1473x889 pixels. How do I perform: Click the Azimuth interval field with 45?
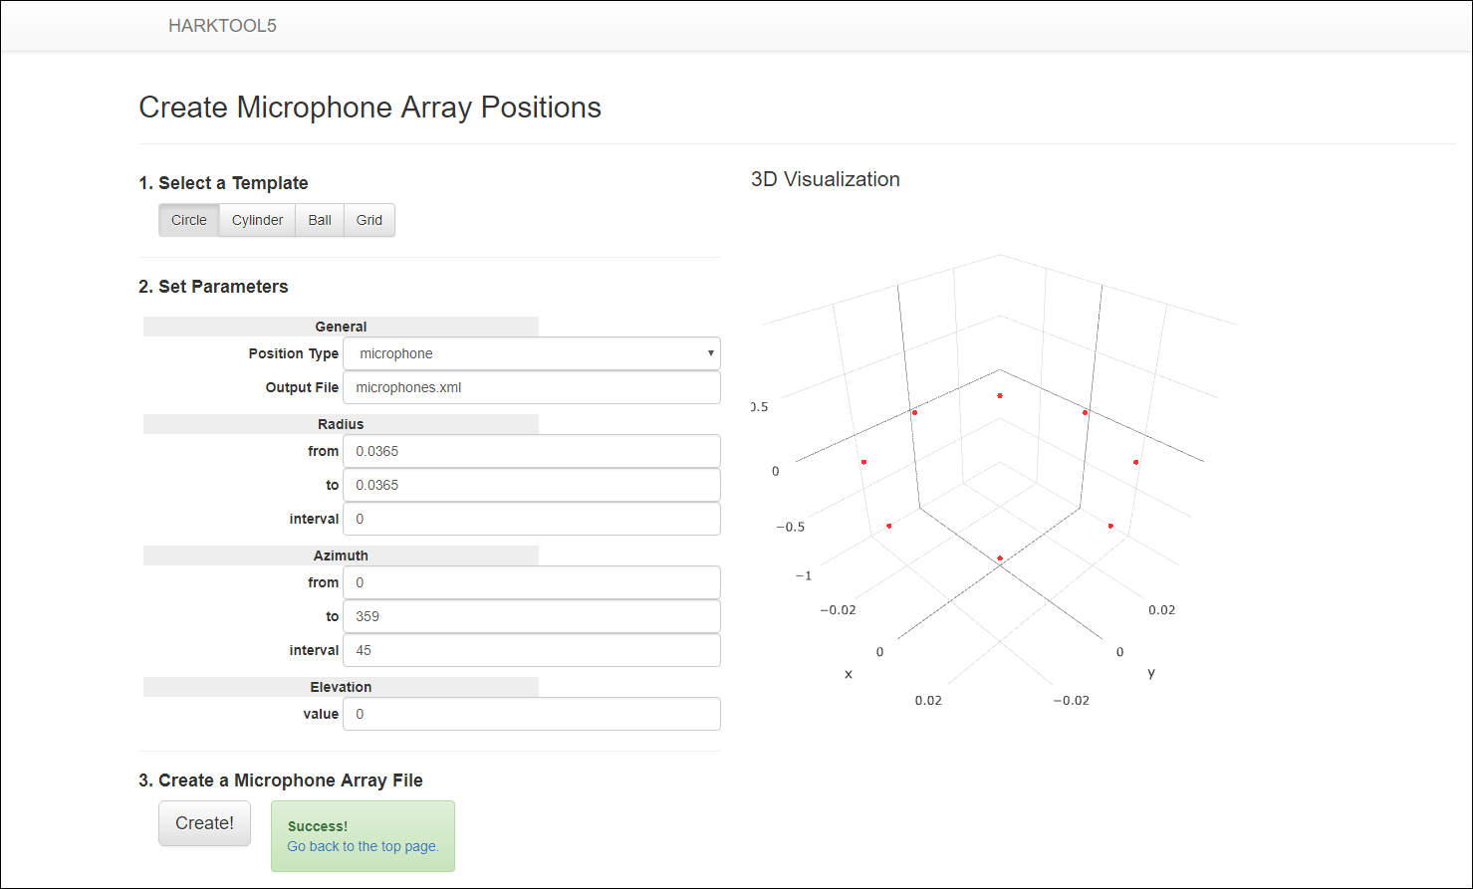pyautogui.click(x=531, y=650)
